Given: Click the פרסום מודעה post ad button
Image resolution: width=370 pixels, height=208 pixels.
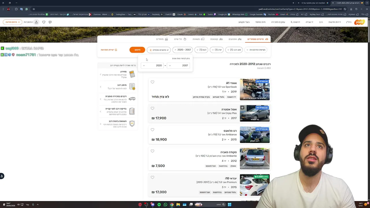Looking at the screenshot, I should tap(12, 22).
